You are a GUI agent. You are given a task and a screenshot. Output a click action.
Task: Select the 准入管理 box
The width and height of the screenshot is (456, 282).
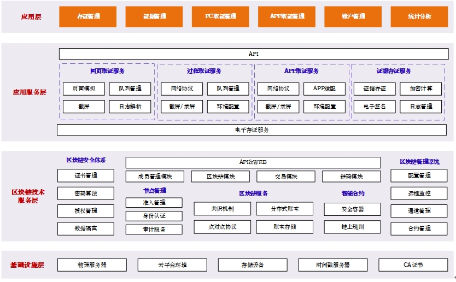[154, 203]
